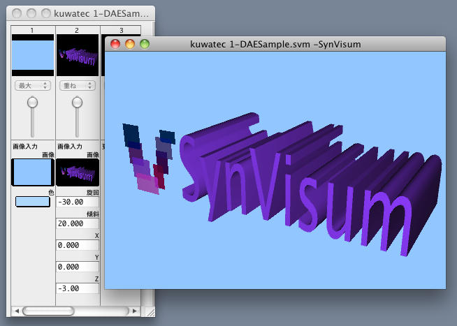This screenshot has height=326, width=457.
Task: Click the channel 2 level slider knob
Action: click(x=77, y=103)
